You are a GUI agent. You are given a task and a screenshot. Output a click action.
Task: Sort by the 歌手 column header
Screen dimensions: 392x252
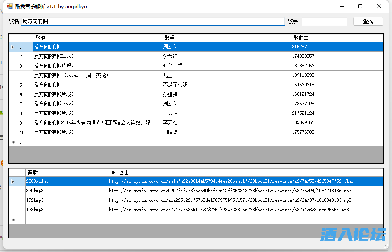pos(226,38)
